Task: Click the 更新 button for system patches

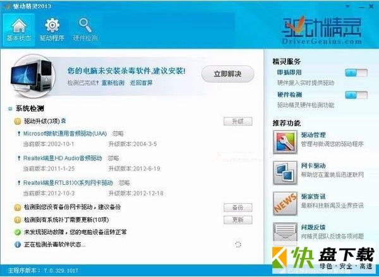Action: pyautogui.click(x=238, y=220)
